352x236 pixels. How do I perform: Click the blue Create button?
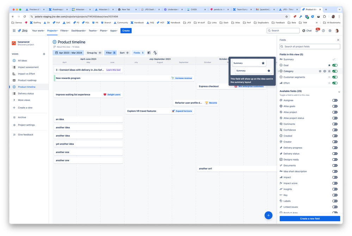click(x=126, y=31)
